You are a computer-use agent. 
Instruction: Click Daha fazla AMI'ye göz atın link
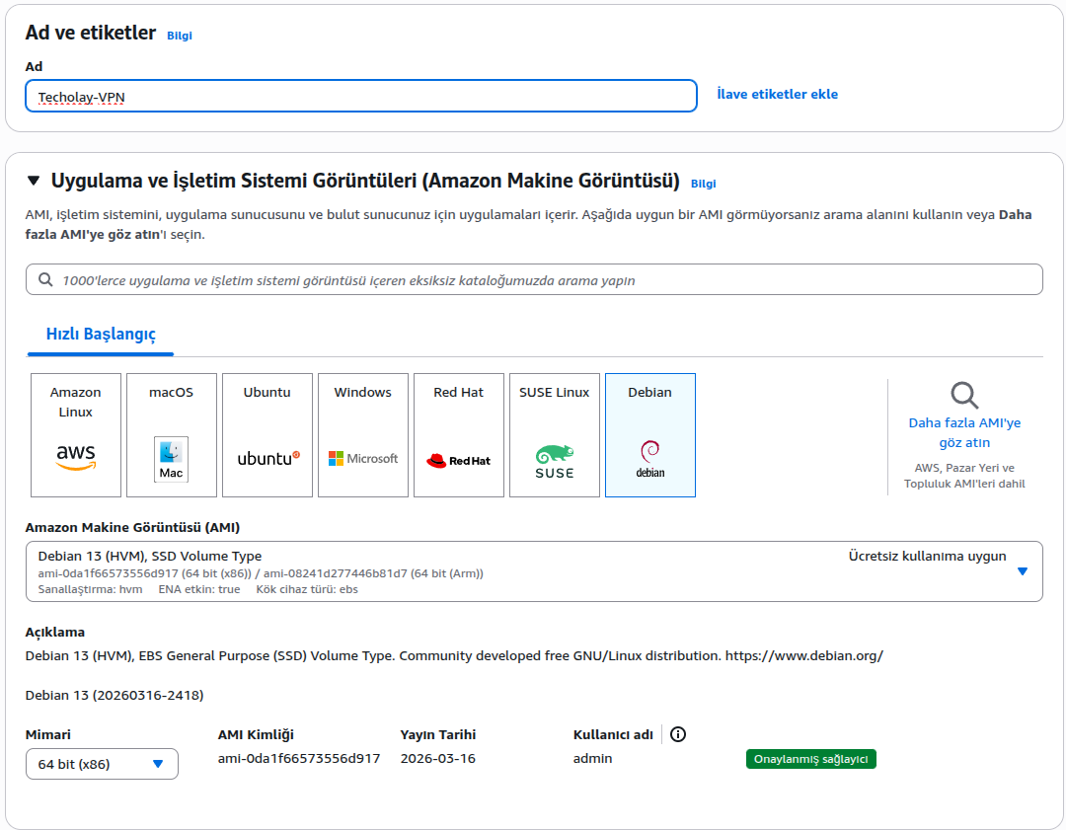964,432
